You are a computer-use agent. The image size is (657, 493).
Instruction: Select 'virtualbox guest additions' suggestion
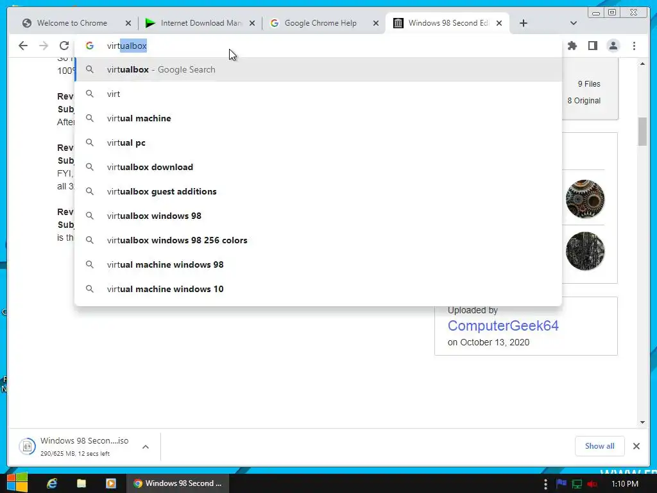318,191
